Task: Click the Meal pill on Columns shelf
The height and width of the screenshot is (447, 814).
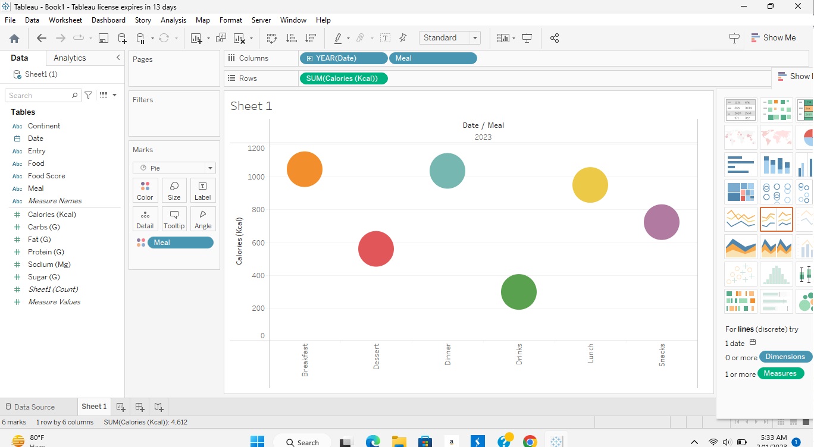Action: 433,58
